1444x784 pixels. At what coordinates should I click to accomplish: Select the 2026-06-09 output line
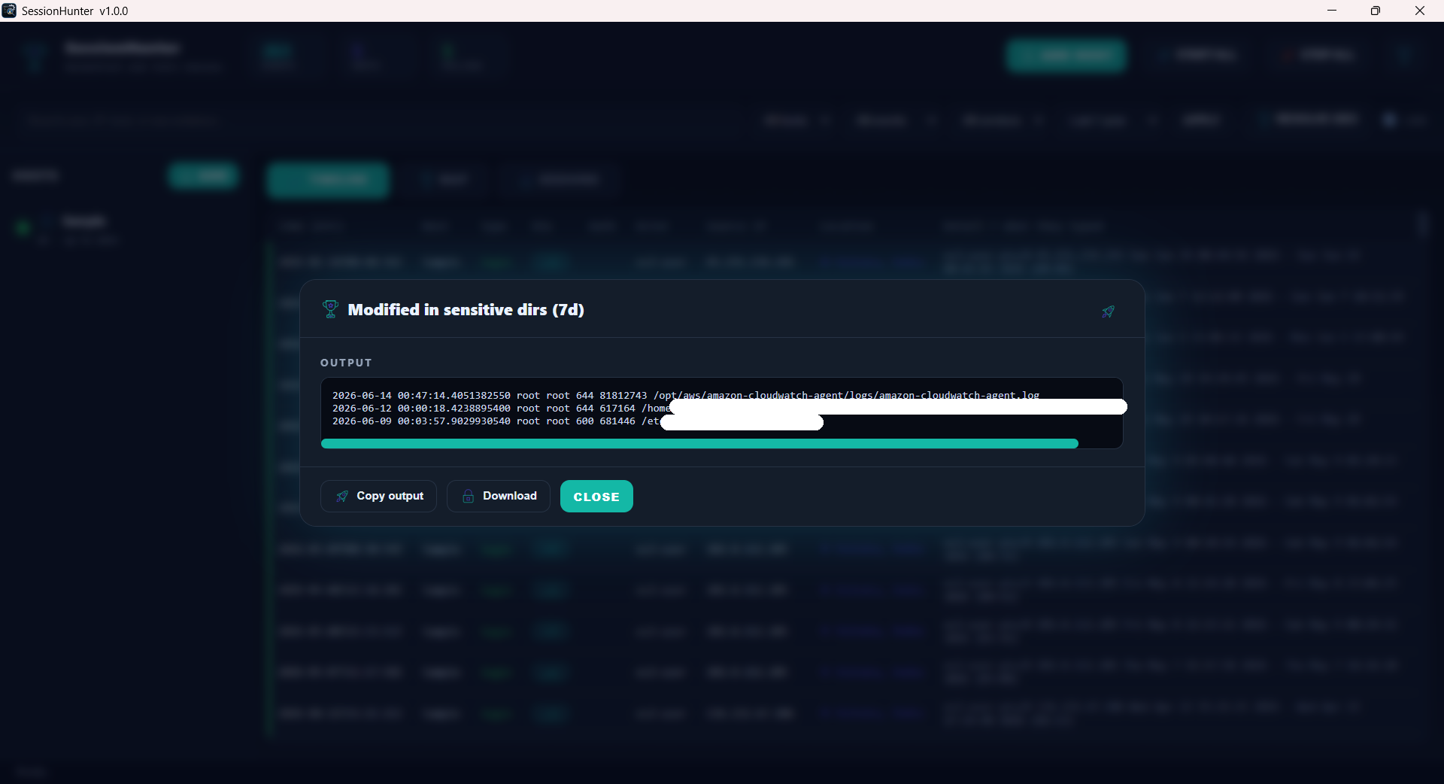tap(578, 421)
